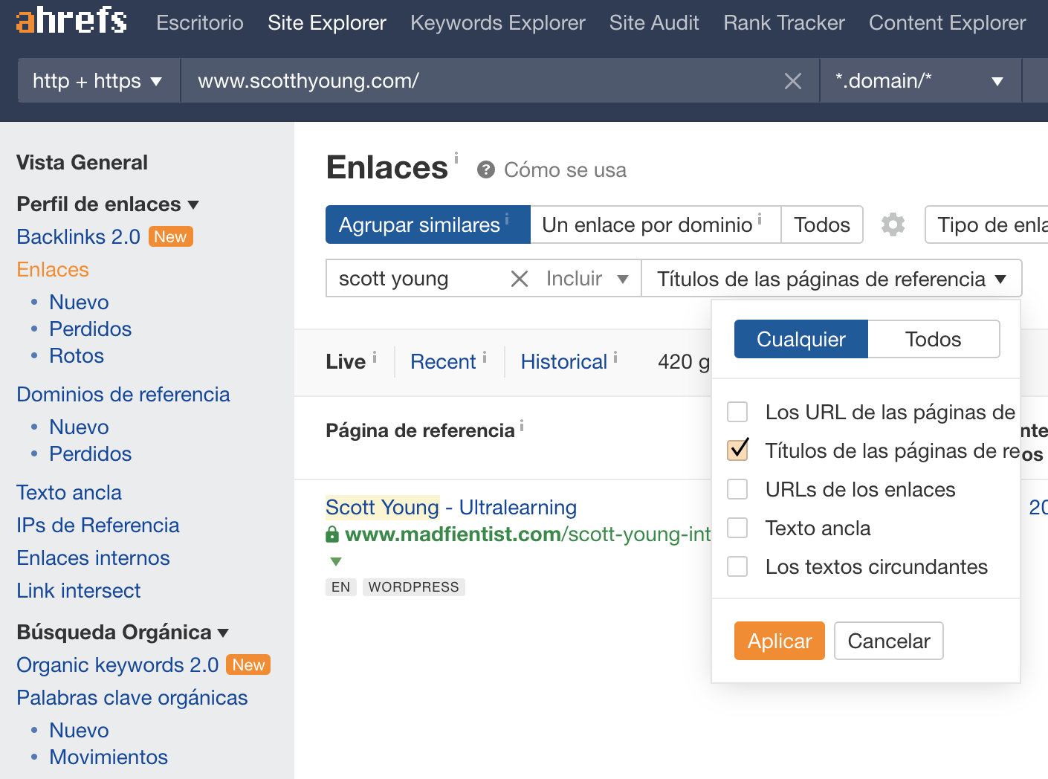This screenshot has height=779, width=1048.
Task: Check 'Los textos circundantes' checkbox
Action: pyautogui.click(x=737, y=566)
